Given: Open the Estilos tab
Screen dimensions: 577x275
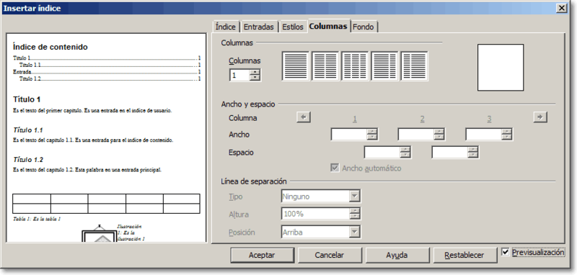Looking at the screenshot, I should click(x=293, y=27).
